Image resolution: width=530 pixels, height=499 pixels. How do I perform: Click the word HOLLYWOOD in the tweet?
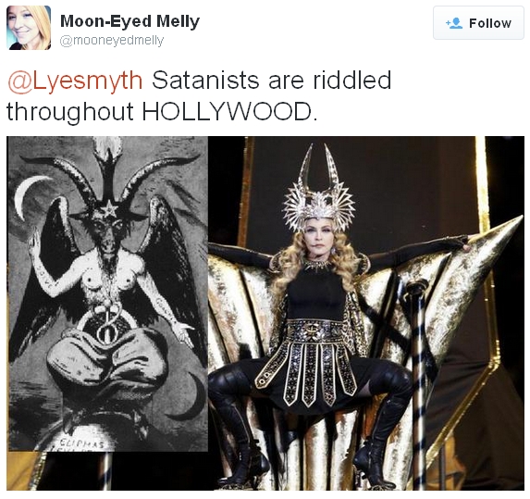pos(229,112)
